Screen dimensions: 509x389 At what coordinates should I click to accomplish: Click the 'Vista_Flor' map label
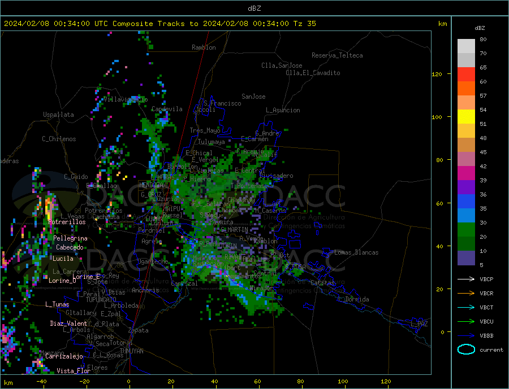[x=74, y=371]
